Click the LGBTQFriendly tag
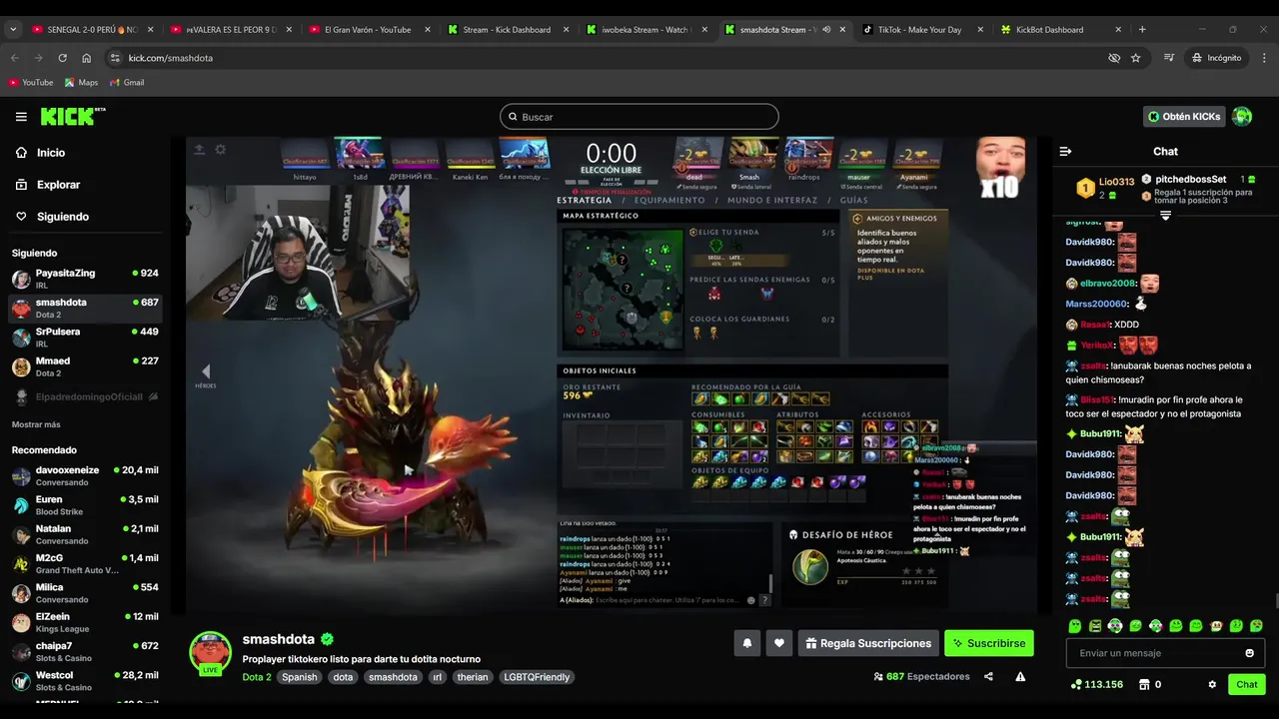1279x719 pixels. 537,677
